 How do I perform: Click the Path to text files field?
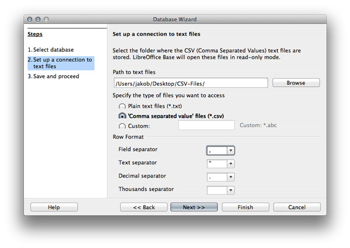point(191,83)
